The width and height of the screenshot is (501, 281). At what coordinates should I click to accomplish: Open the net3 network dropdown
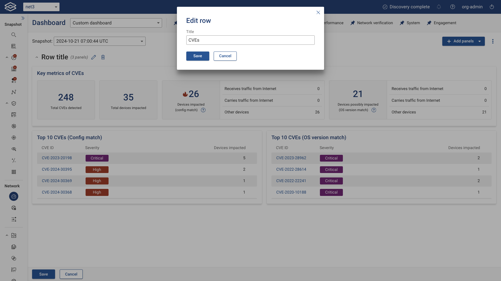click(x=41, y=7)
